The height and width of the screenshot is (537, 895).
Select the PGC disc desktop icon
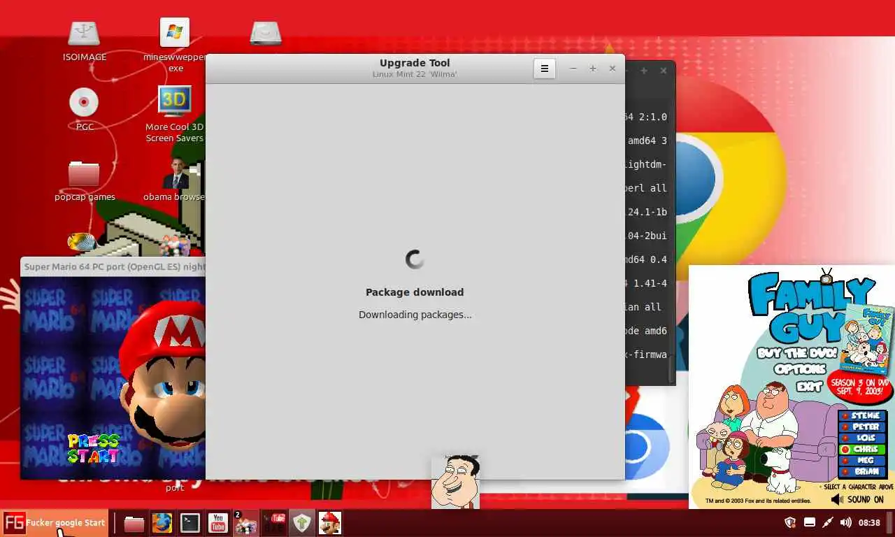pyautogui.click(x=84, y=109)
